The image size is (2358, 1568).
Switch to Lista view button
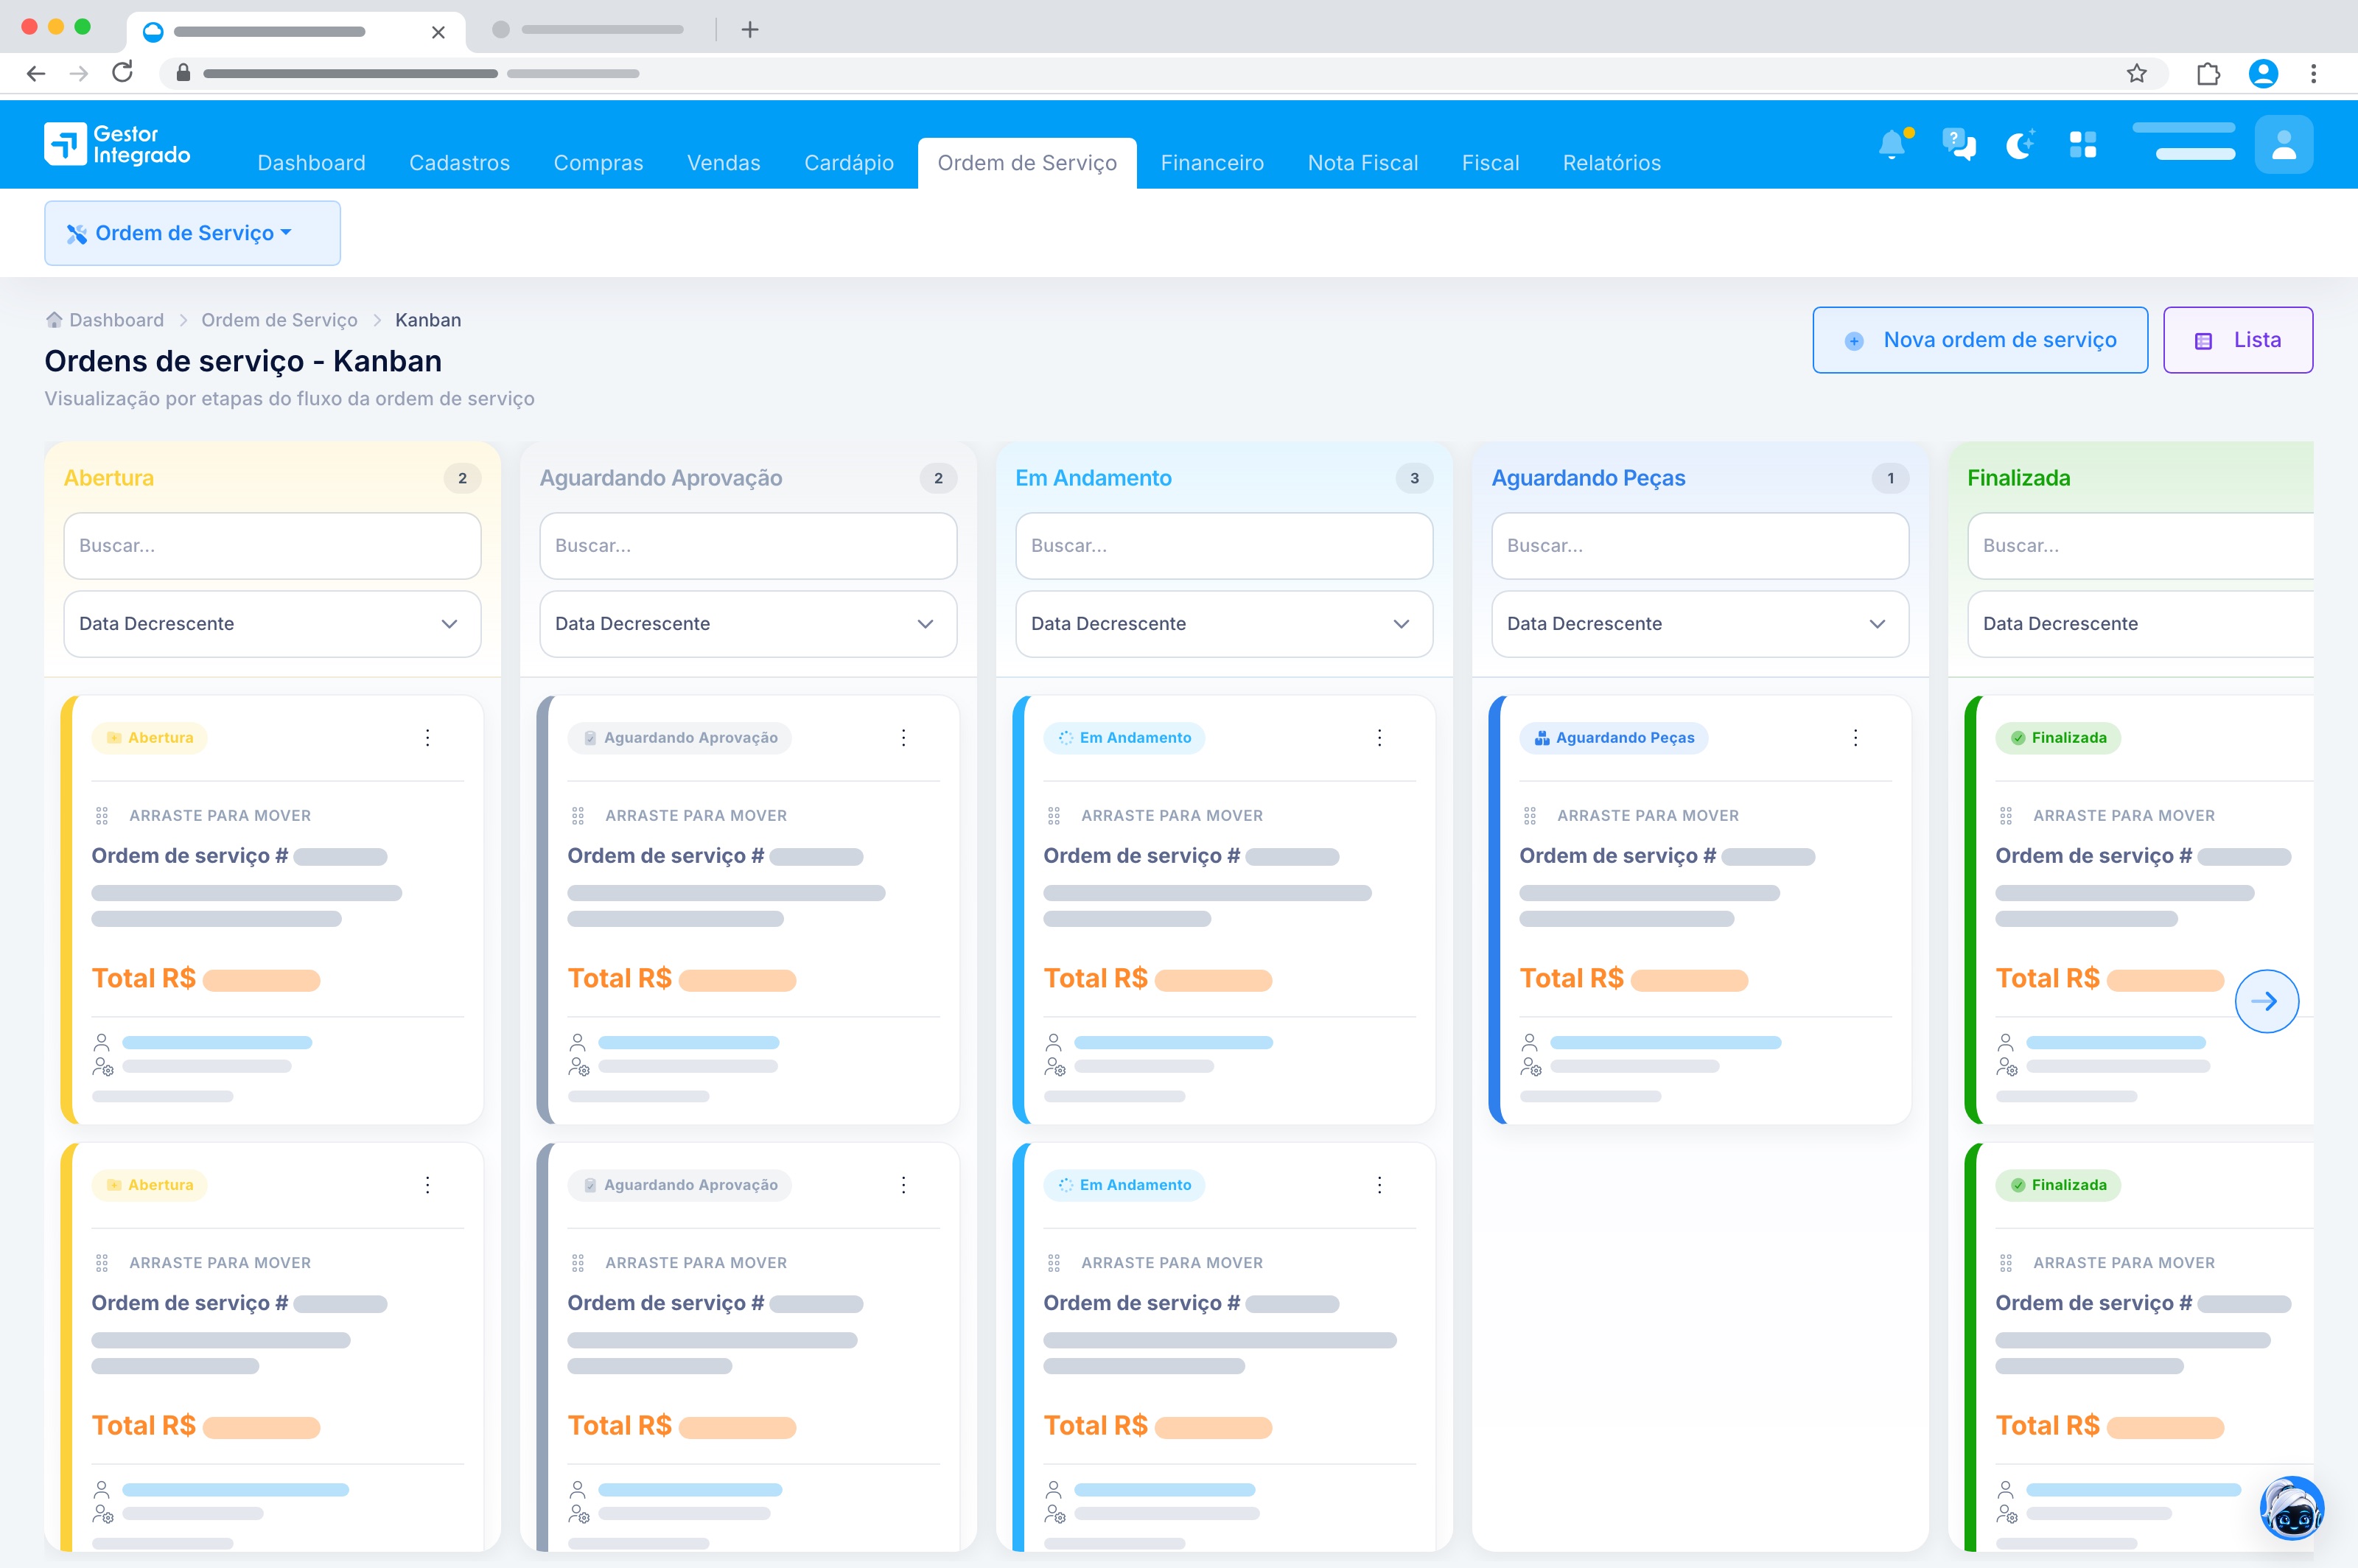2238,340
